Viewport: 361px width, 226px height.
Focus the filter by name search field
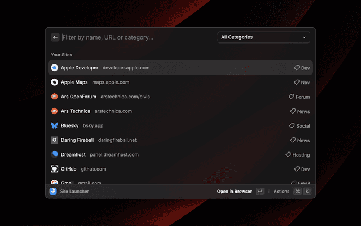click(135, 37)
